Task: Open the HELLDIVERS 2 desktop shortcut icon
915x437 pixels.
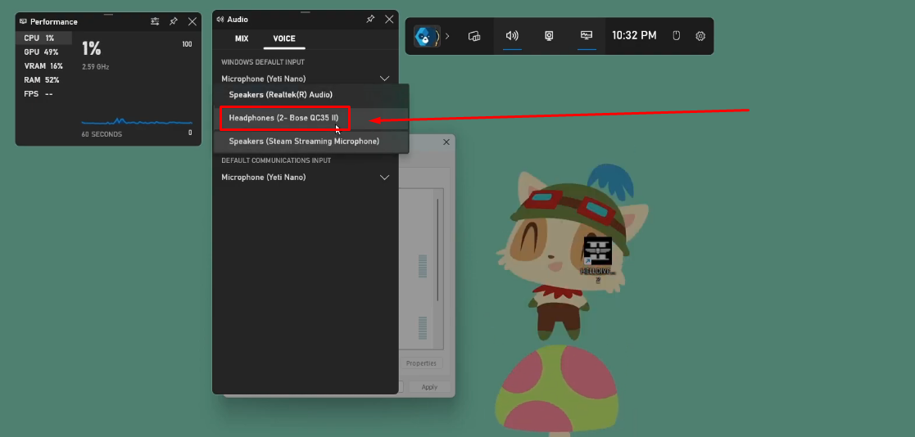Action: 597,259
